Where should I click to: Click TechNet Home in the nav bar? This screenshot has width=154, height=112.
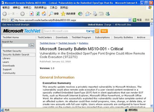10,37
